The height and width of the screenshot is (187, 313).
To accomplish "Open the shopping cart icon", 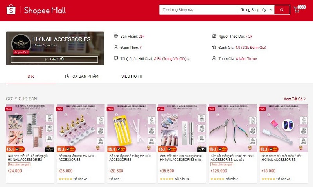I will point(297,10).
